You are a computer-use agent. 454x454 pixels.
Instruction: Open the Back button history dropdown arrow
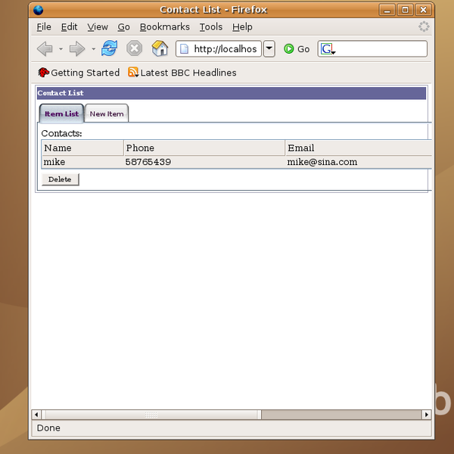[x=61, y=49]
